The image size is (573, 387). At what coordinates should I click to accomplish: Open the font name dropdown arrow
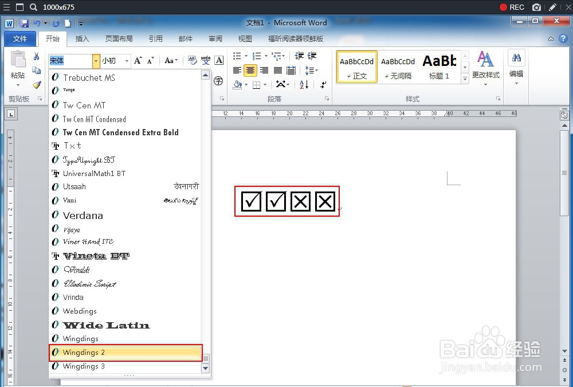[x=96, y=61]
